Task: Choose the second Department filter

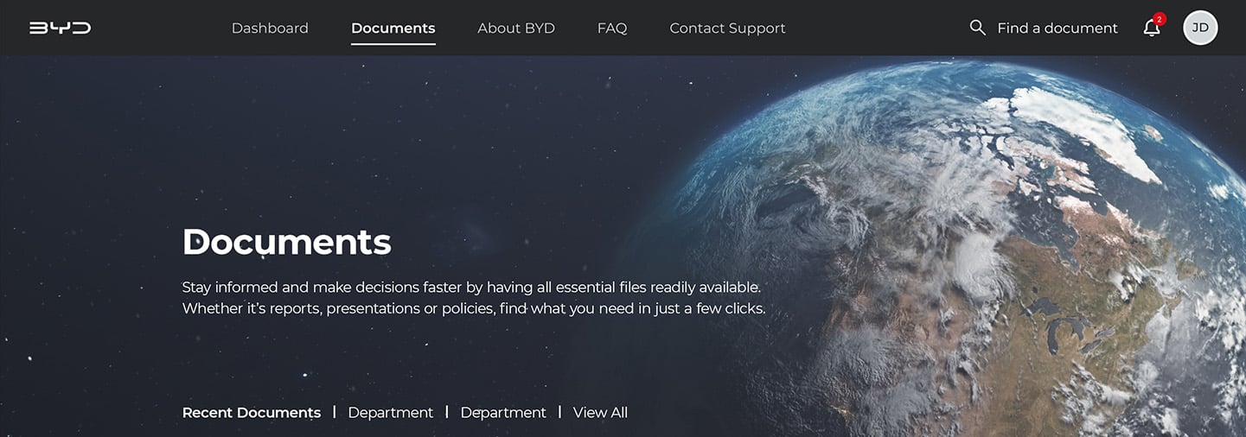Action: click(503, 413)
